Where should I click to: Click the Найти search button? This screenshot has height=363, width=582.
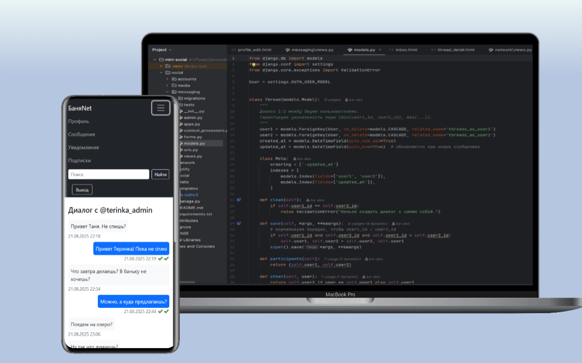point(161,174)
